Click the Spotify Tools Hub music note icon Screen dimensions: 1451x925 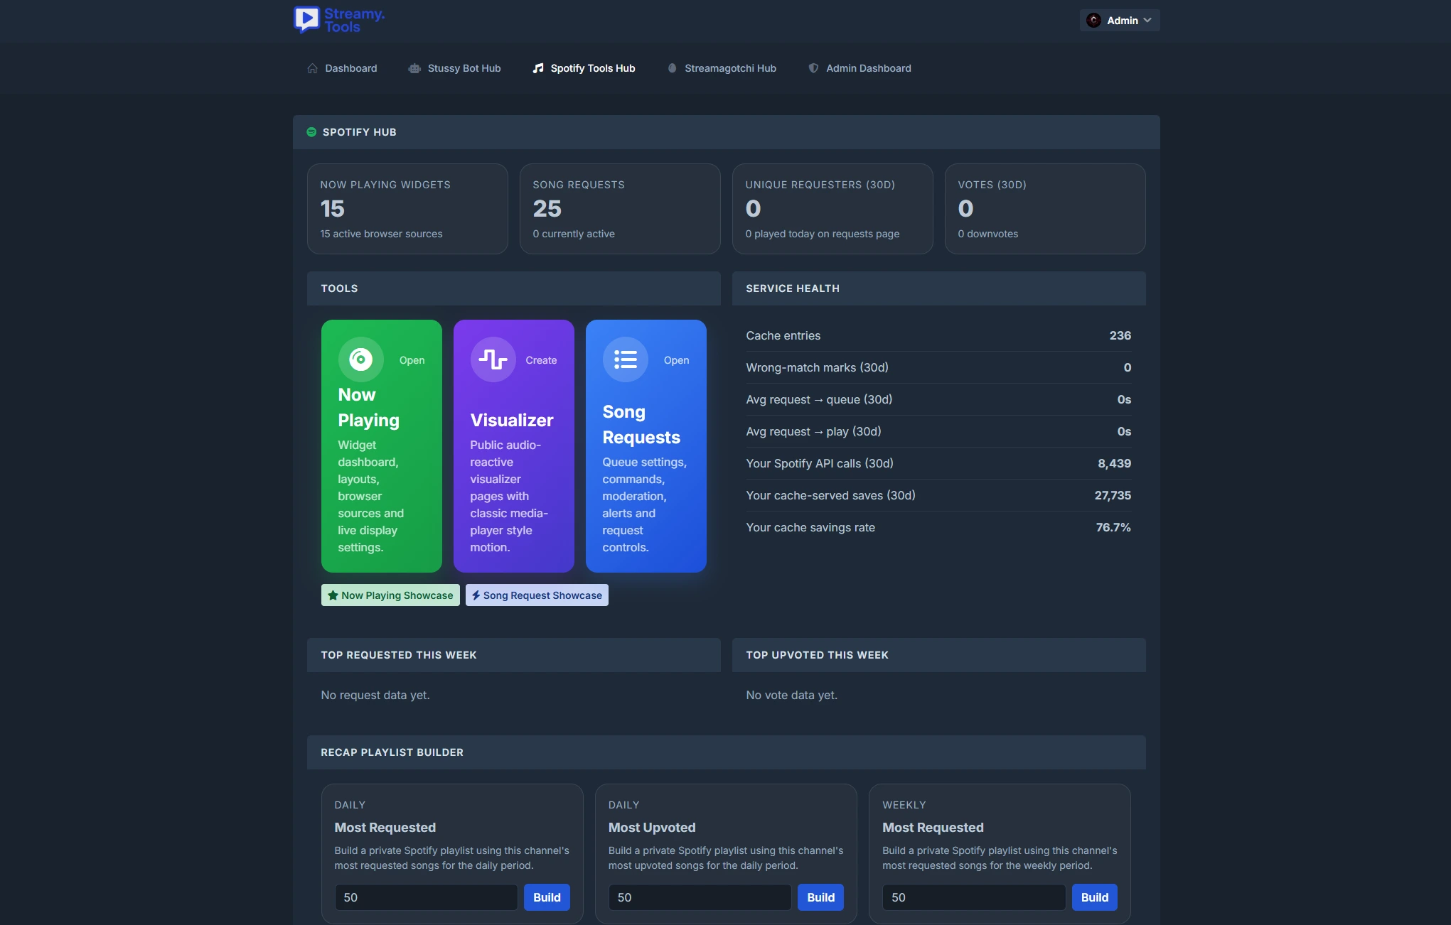click(538, 68)
